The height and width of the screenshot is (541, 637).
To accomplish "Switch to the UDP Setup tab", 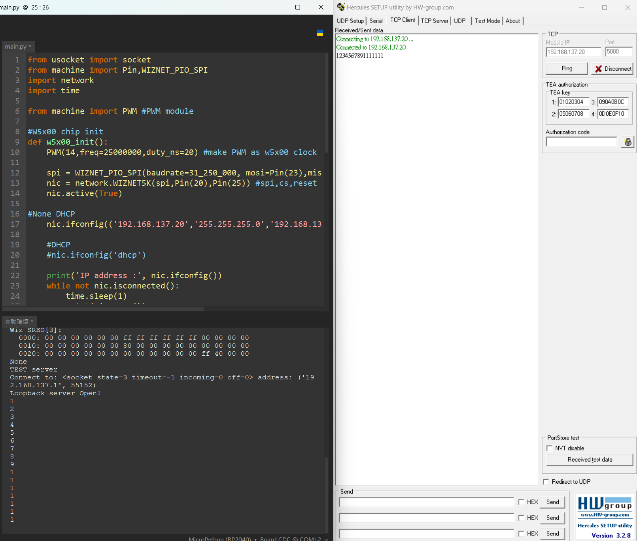I will 350,21.
